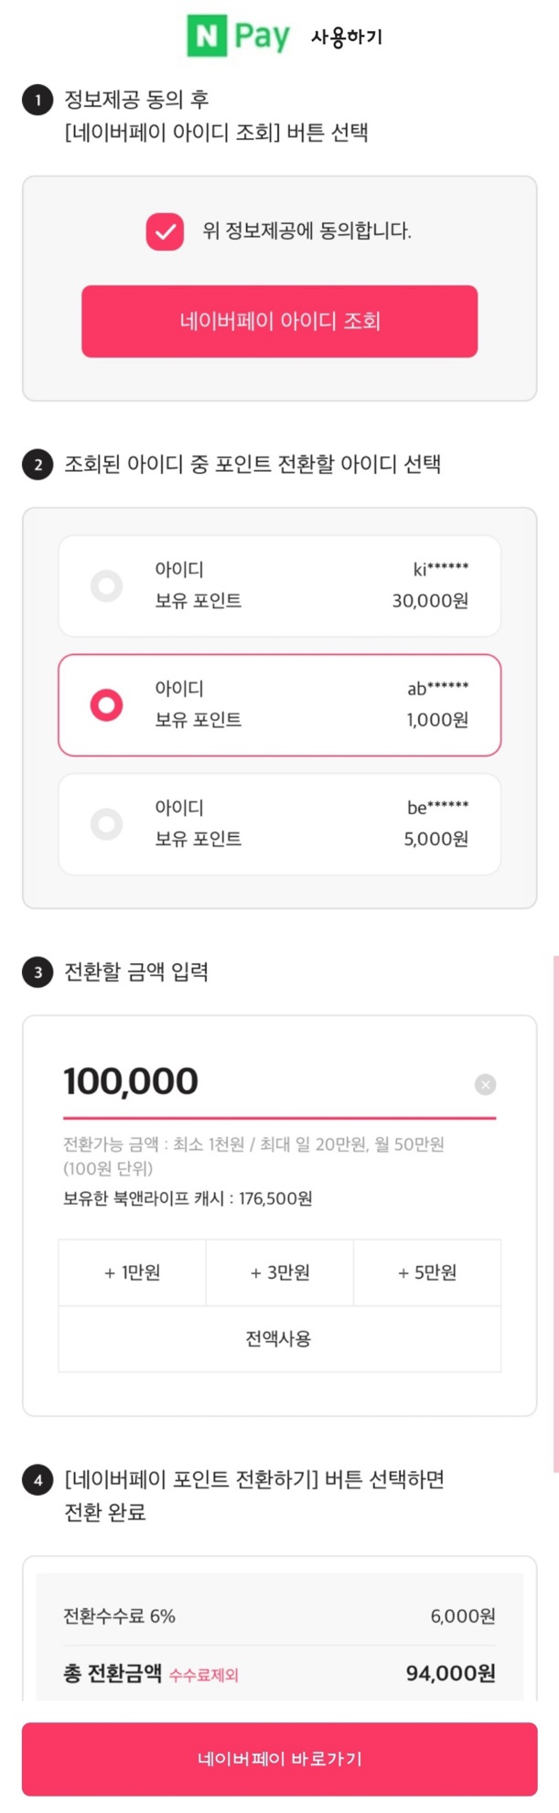Image resolution: width=559 pixels, height=1813 pixels.
Task: Click the step 4 number badge
Action: click(38, 1480)
